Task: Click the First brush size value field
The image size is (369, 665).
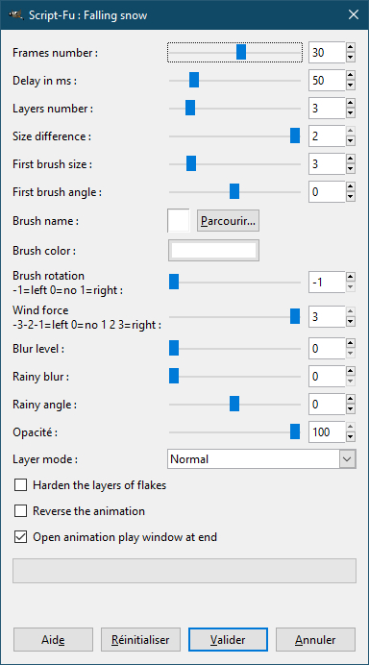Action: [x=327, y=164]
